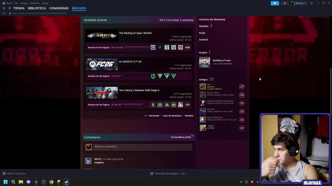Click the announcements megaphone button
This screenshot has width=332, height=186.
coord(275,3)
